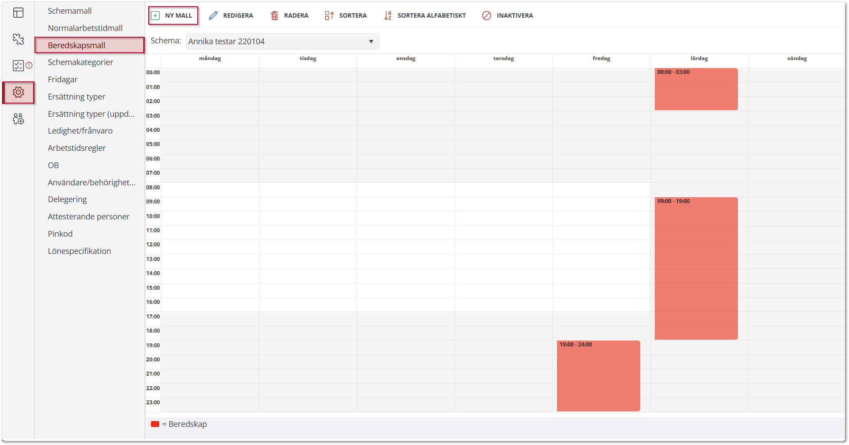Click the Beredskap legend text
Image resolution: width=849 pixels, height=445 pixels.
188,424
